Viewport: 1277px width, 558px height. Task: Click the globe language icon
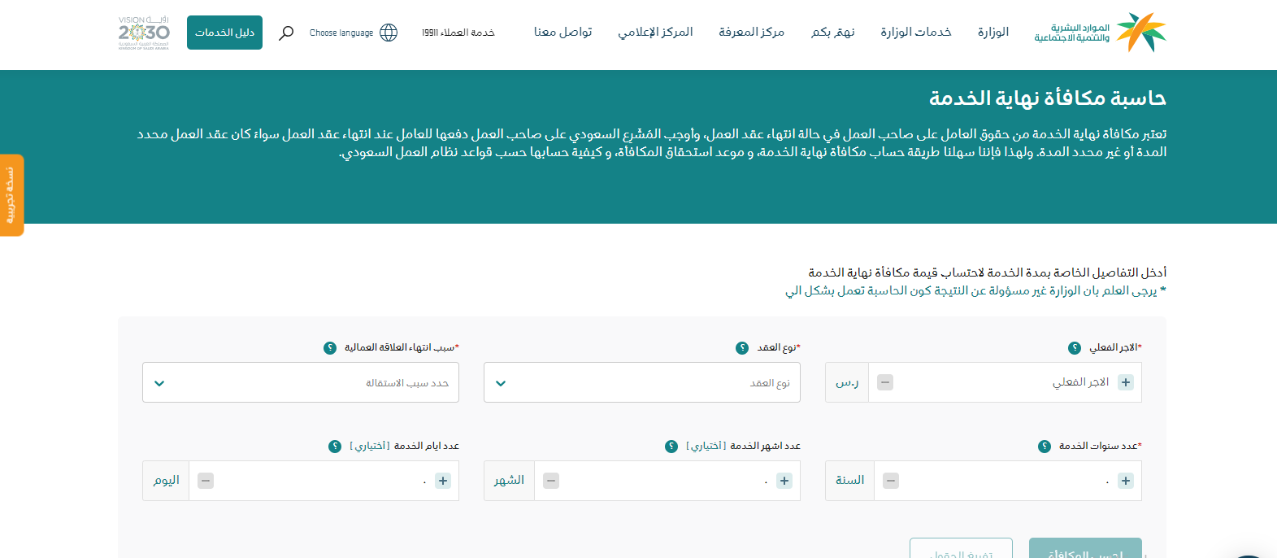[x=389, y=33]
